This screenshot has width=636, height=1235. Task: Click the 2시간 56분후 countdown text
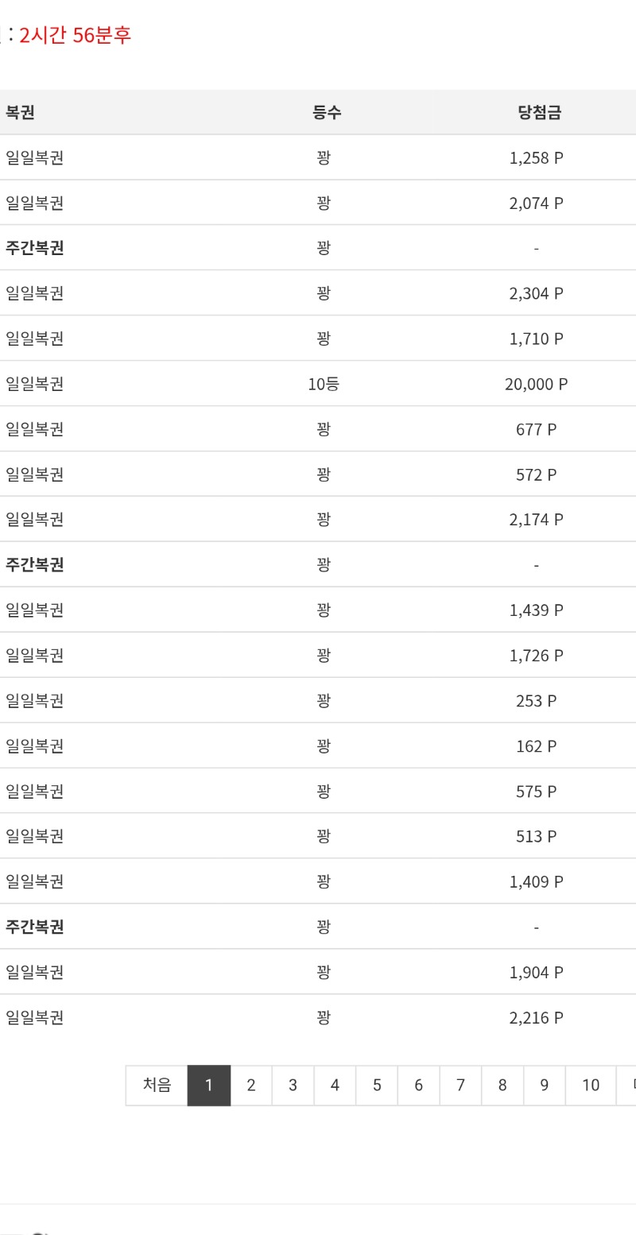point(76,36)
